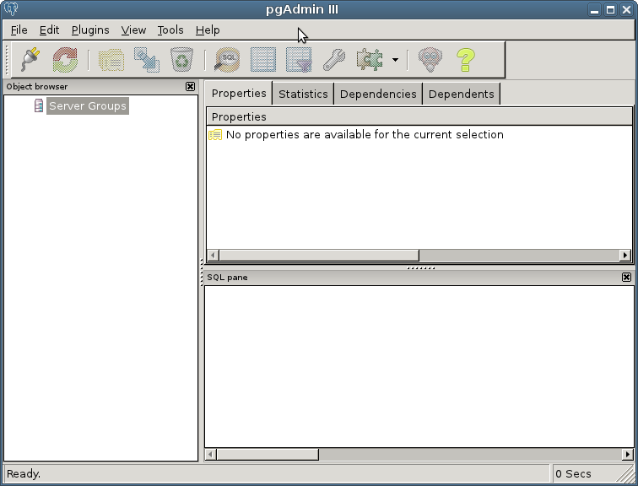Click the yellow note icon beside No properties message
Viewport: 638px width, 486px height.
(x=215, y=135)
